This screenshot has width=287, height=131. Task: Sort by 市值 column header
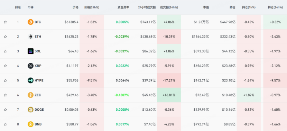click(206, 8)
